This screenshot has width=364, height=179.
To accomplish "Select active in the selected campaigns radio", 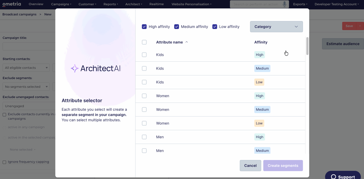I will pos(4,138).
